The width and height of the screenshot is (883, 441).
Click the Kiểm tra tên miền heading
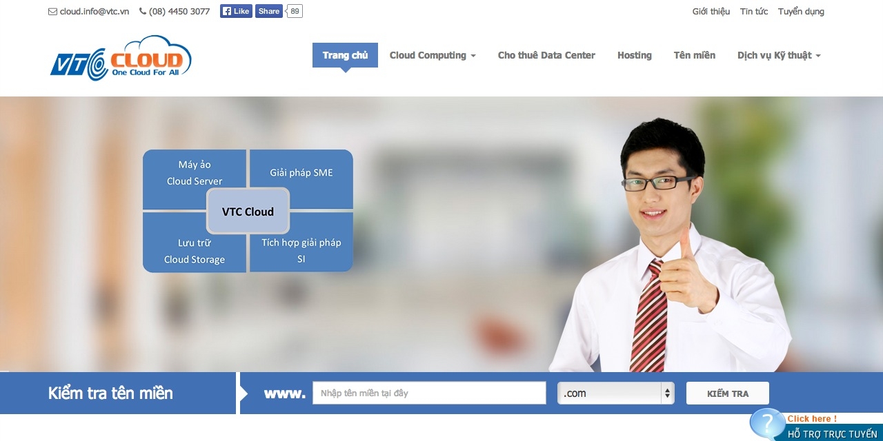[110, 393]
